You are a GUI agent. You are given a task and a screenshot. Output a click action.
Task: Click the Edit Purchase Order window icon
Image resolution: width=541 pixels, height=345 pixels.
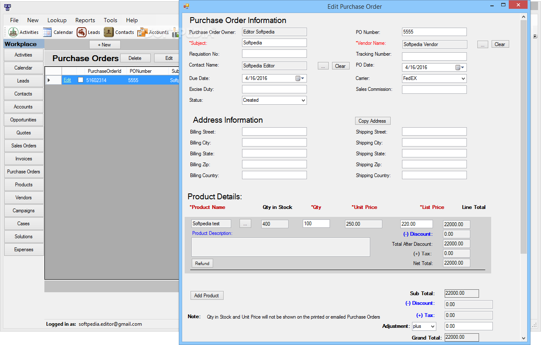tap(186, 6)
